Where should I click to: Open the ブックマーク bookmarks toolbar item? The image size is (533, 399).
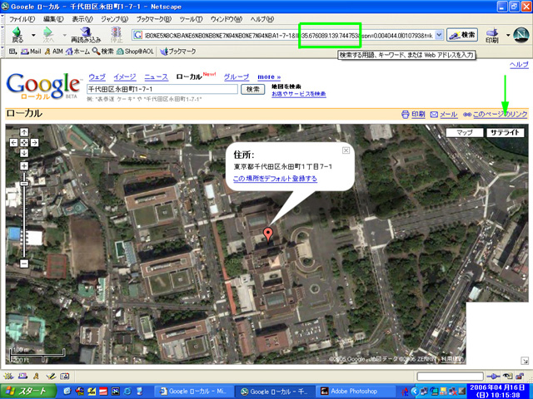(177, 52)
